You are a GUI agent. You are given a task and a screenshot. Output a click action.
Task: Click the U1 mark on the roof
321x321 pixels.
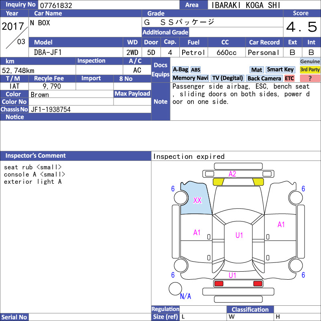[239, 235]
